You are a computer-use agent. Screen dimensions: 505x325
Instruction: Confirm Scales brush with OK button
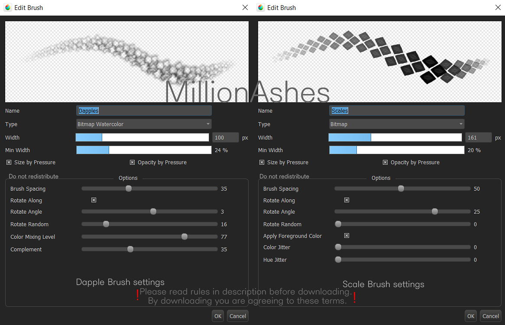tap(471, 316)
